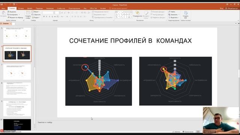The width and height of the screenshot is (240, 135).
Task: Switch to the Слайд-шоу tab
Action: (61, 8)
